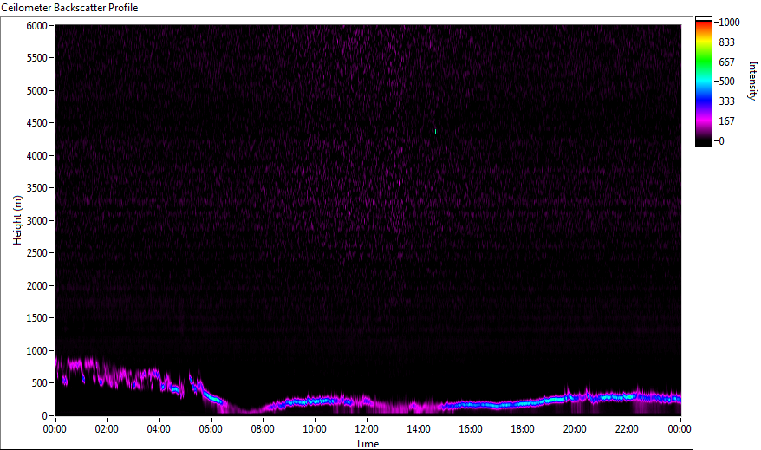Click the 08:00 time axis label
Image resolution: width=761 pixels, height=450 pixels.
tap(263, 429)
